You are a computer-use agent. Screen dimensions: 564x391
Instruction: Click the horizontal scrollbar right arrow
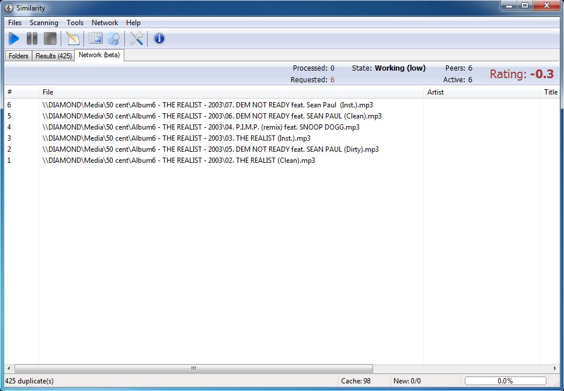click(x=555, y=368)
